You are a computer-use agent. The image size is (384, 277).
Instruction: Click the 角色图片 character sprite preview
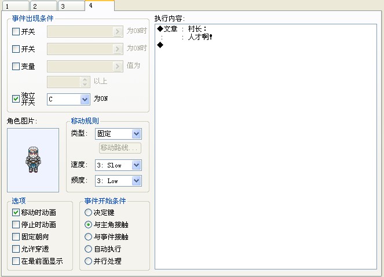click(33, 160)
